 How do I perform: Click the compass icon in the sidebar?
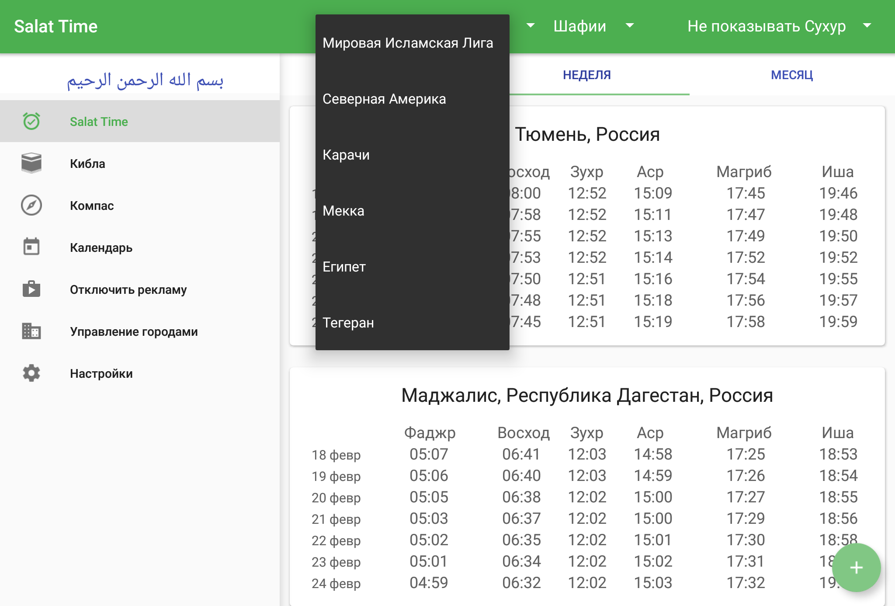tap(31, 205)
